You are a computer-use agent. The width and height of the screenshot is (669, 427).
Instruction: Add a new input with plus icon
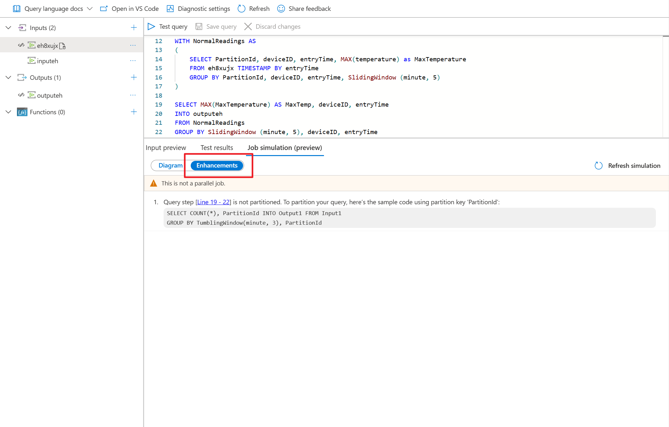(x=134, y=28)
